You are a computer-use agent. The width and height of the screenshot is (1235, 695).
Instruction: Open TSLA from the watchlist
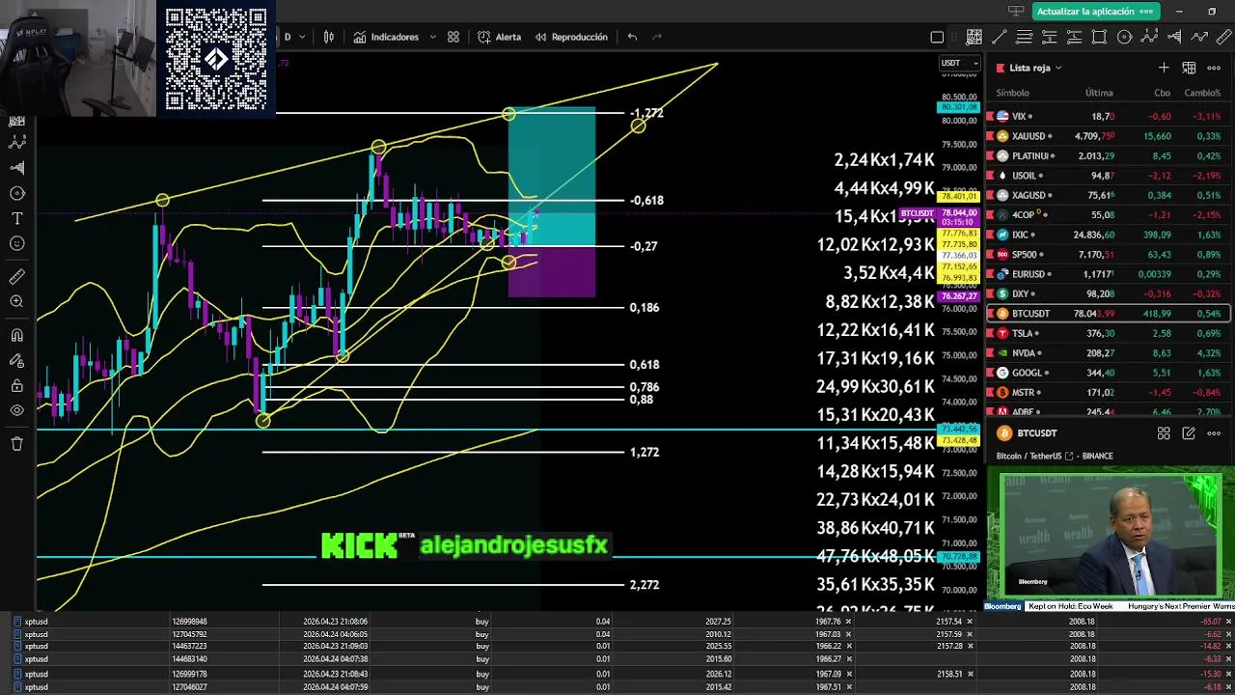pyautogui.click(x=1108, y=333)
